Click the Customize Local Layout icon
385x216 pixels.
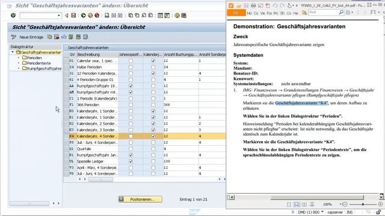pyautogui.click(x=183, y=16)
